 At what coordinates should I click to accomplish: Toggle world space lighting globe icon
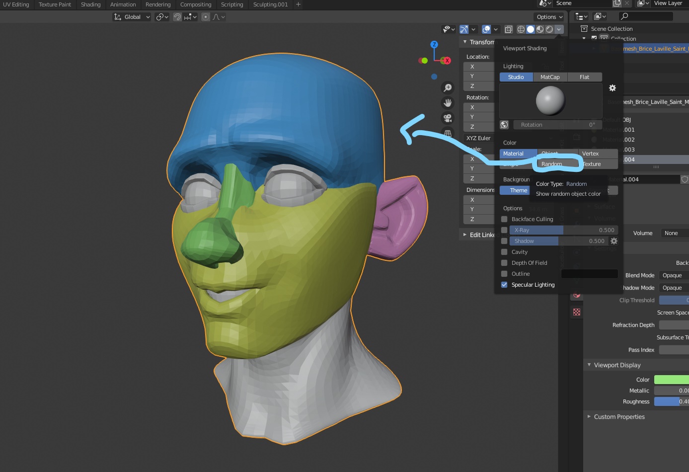pyautogui.click(x=504, y=125)
